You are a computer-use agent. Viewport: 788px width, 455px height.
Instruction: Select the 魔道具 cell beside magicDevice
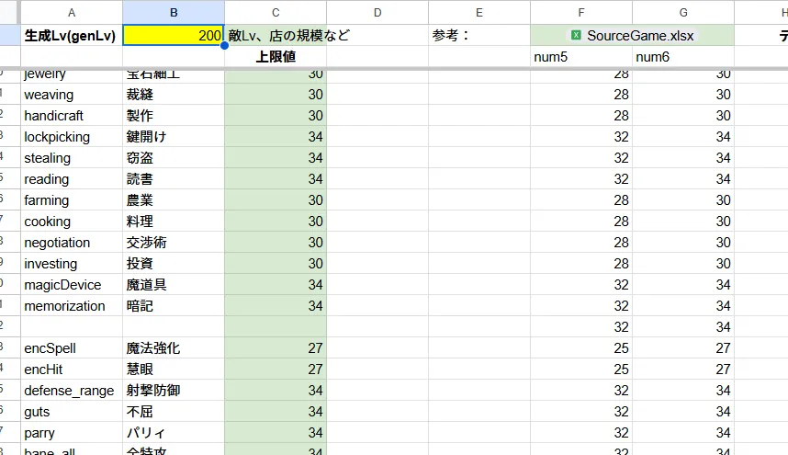pos(174,285)
